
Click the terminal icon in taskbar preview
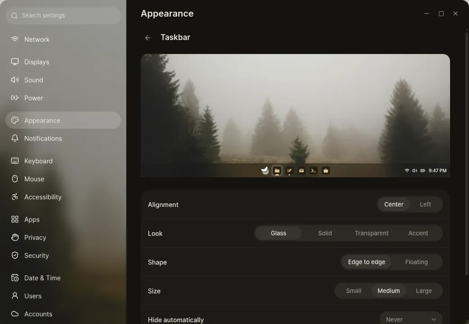coord(313,171)
